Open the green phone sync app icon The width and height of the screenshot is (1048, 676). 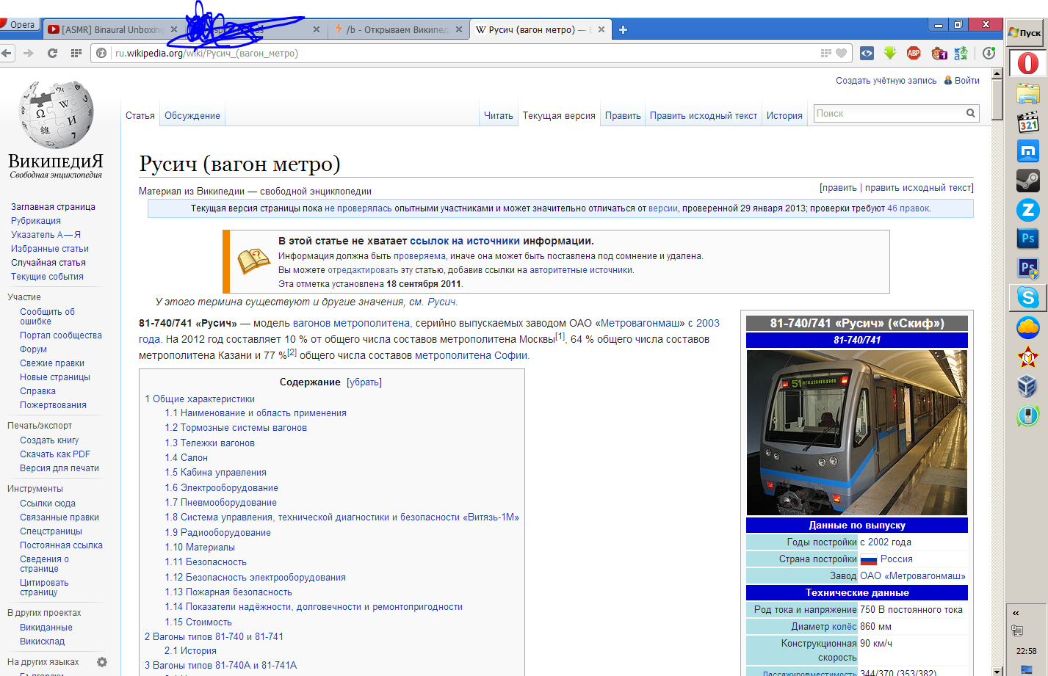pyautogui.click(x=1027, y=415)
